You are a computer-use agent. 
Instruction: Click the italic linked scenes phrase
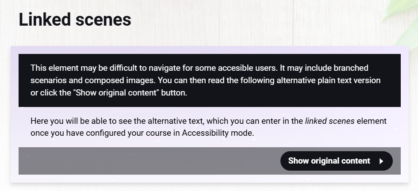(x=330, y=121)
